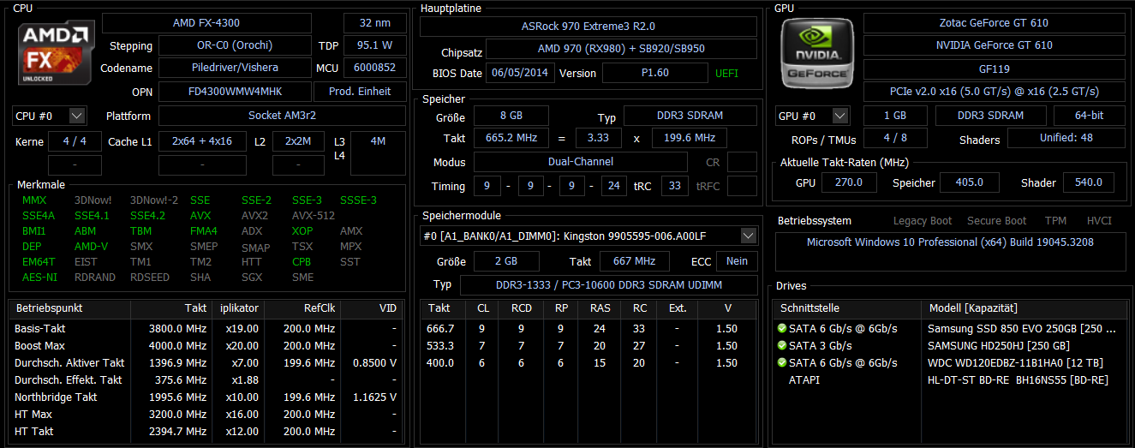Select the 533.3 memory timing row
This screenshot has width=1135, height=448.
588,346
